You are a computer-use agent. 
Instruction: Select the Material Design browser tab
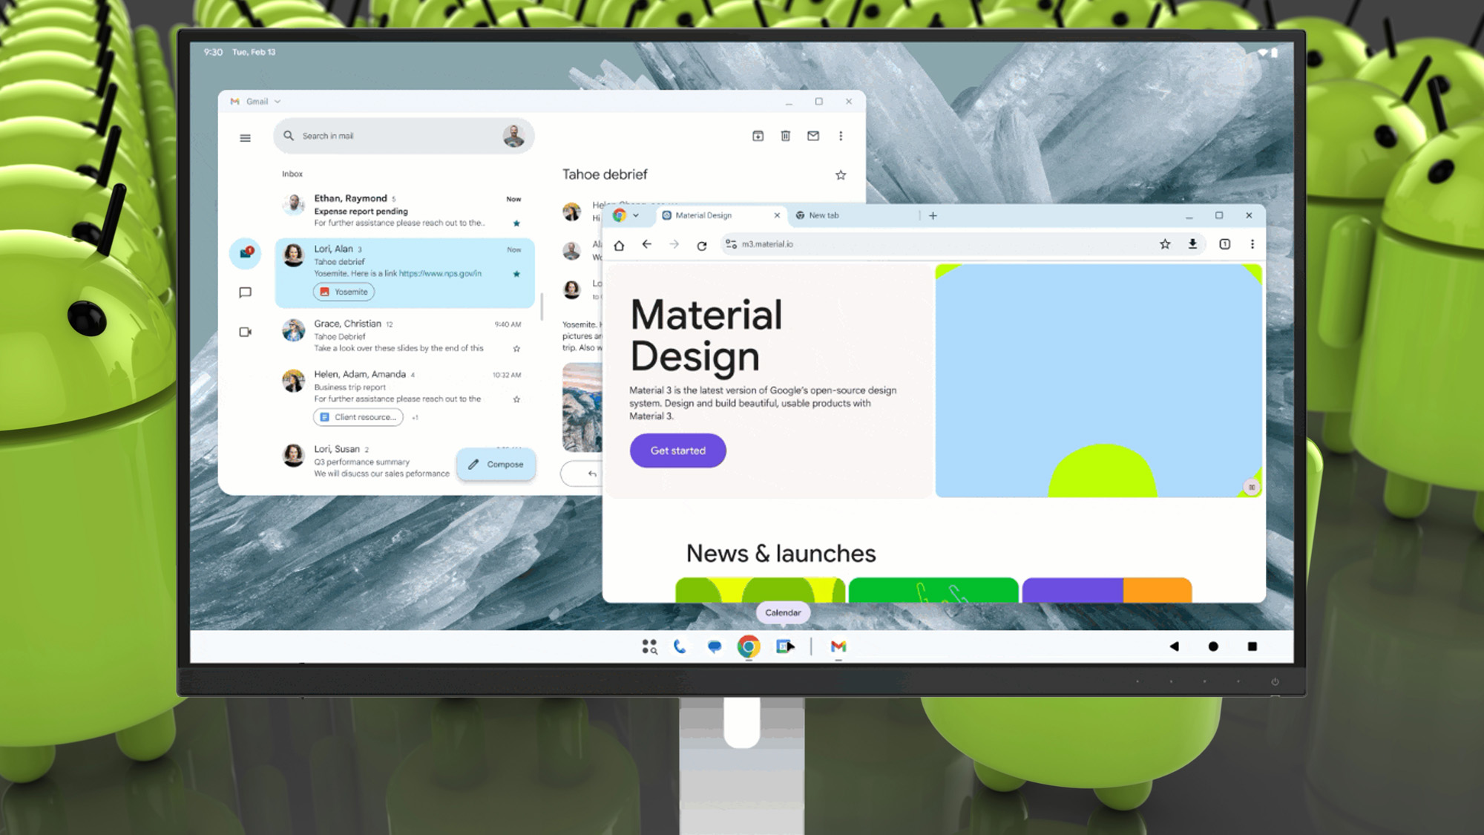point(703,215)
